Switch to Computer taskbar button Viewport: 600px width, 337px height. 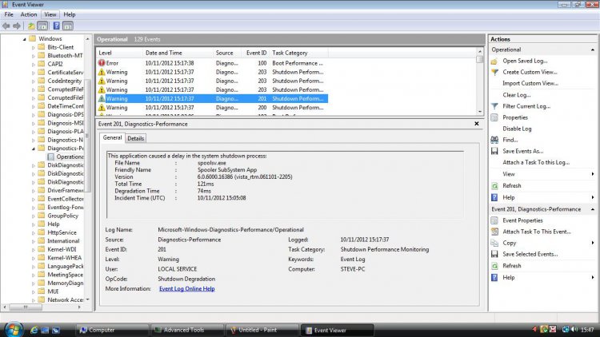(112, 330)
